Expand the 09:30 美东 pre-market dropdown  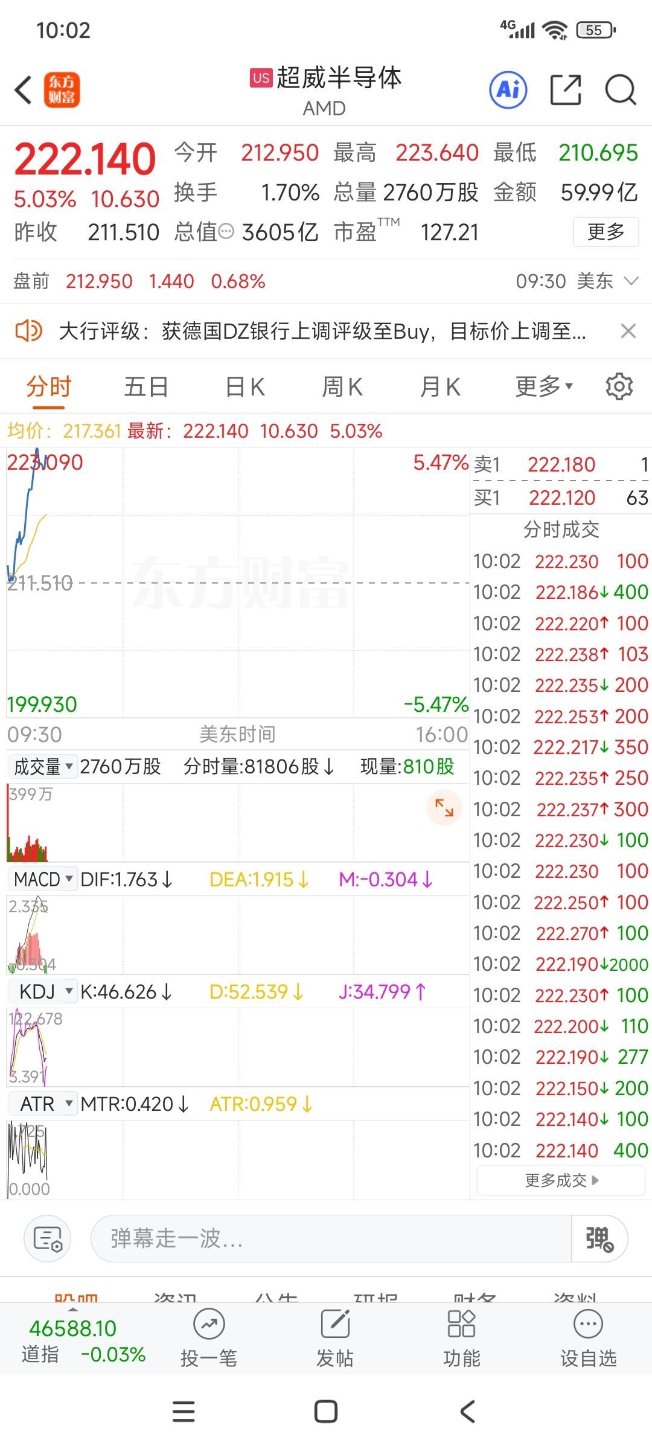(x=577, y=281)
